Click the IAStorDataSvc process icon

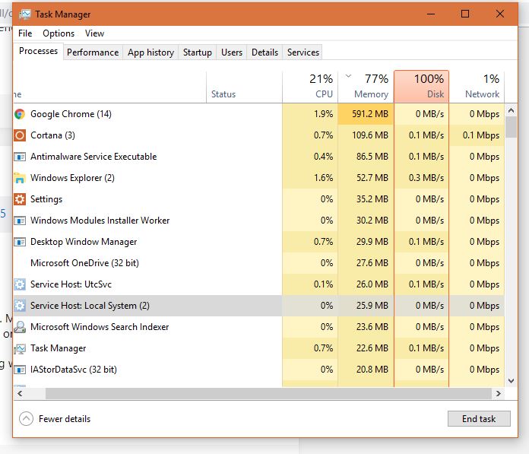click(20, 370)
